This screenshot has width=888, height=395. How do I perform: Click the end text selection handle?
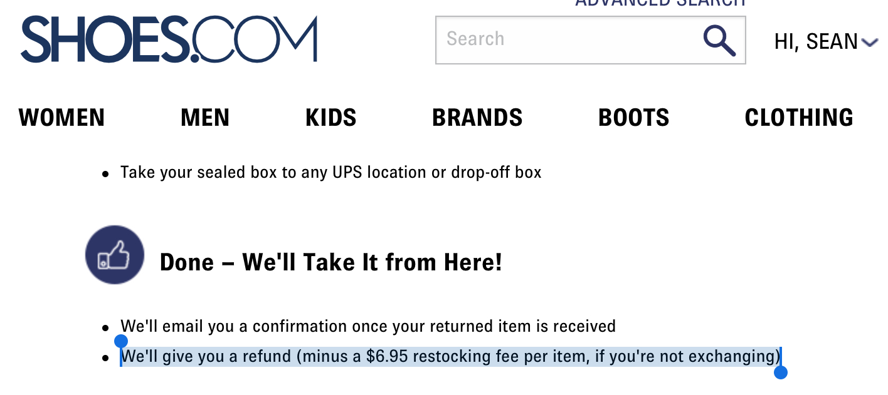point(781,372)
